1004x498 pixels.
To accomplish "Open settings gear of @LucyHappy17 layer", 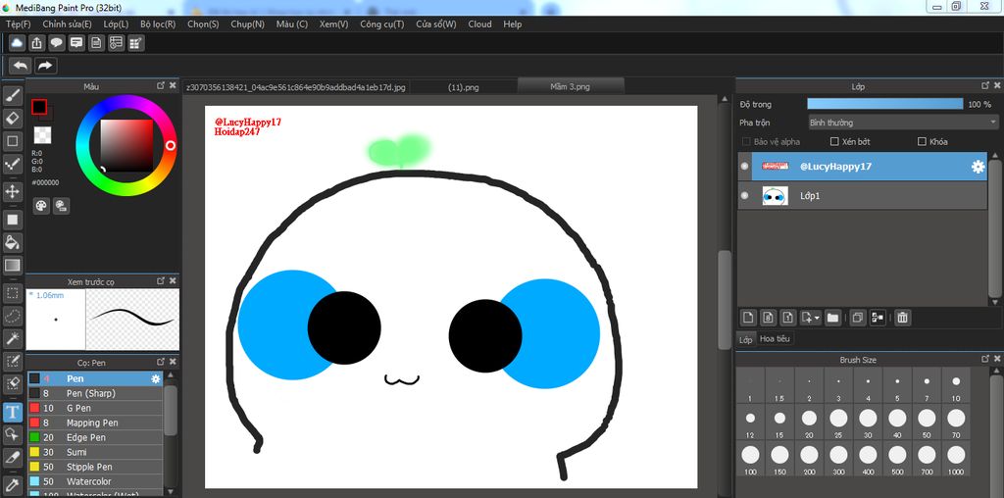I will (978, 167).
